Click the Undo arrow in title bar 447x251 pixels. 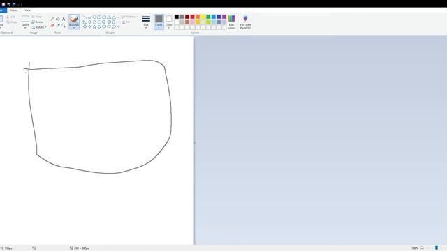tap(9, 5)
